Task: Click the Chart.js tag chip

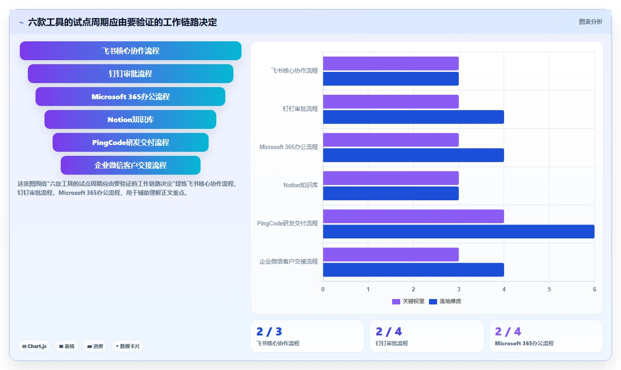Action: click(34, 346)
